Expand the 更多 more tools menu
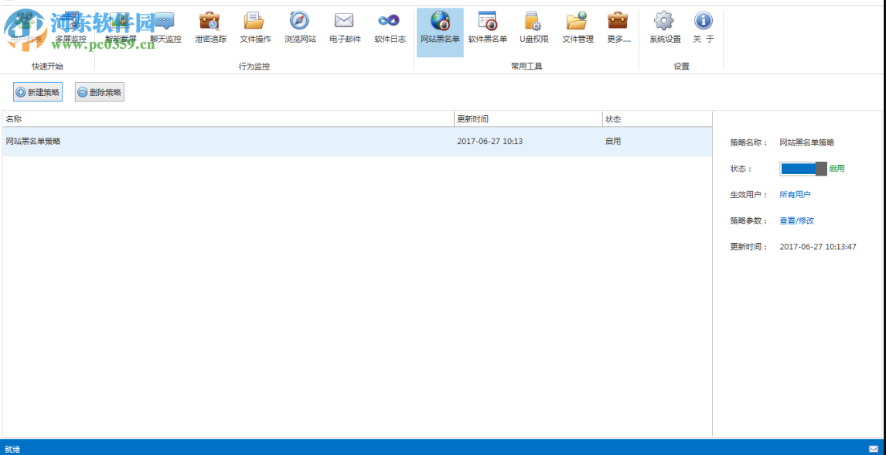Viewport: 886px width, 455px height. [618, 28]
